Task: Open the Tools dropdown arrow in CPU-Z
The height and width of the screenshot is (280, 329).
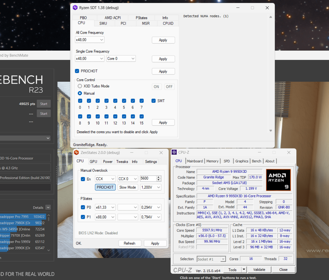Action: coord(244,269)
